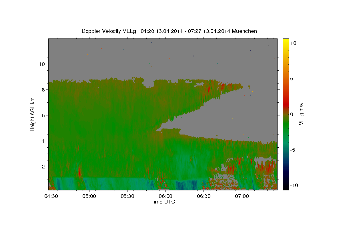Click the colorbar tick label '-5'
The width and height of the screenshot is (343, 228).
[x=293, y=150]
